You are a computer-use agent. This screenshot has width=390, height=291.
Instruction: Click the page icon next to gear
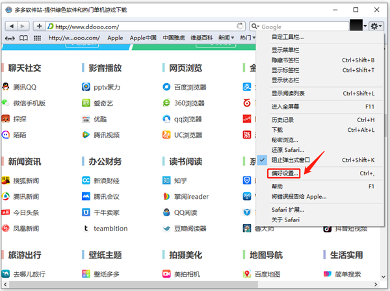click(x=356, y=25)
